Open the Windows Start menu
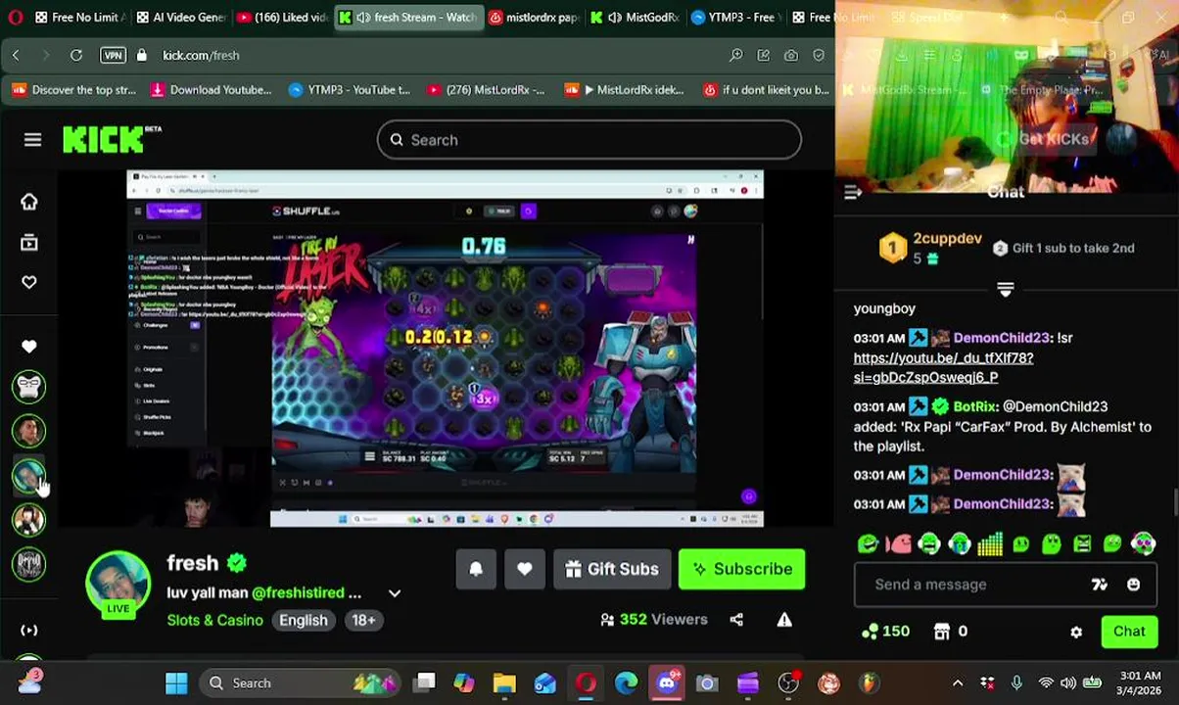 [x=176, y=682]
